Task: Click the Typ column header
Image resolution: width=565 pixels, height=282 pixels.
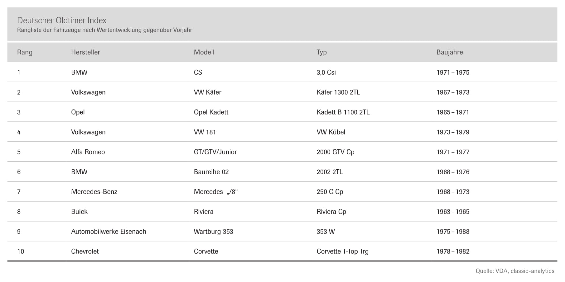Action: [x=321, y=52]
